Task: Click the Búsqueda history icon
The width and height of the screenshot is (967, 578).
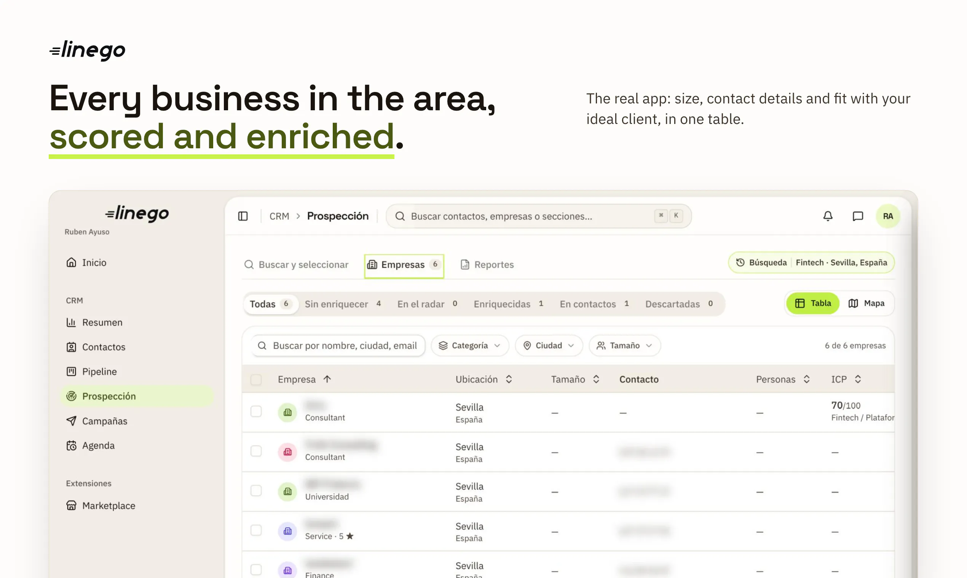Action: tap(740, 262)
